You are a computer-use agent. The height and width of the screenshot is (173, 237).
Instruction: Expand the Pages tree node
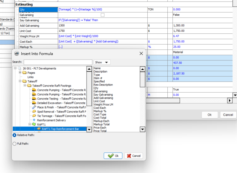[20, 73]
